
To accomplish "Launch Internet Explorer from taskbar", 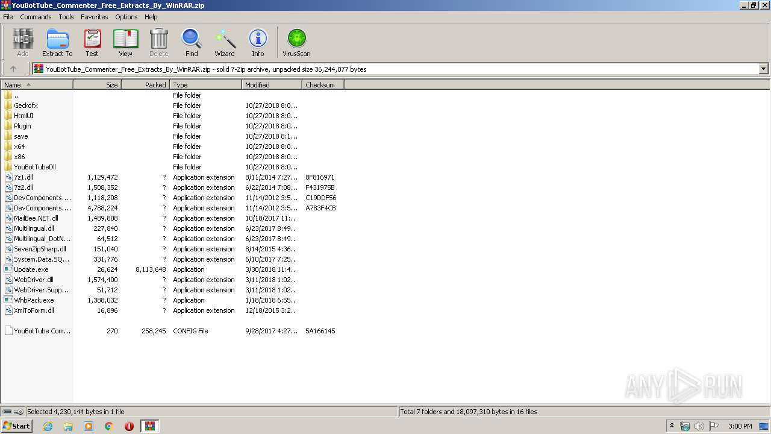I will [x=48, y=426].
